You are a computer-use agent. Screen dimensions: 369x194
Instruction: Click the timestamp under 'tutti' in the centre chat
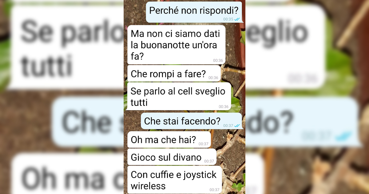(x=224, y=107)
